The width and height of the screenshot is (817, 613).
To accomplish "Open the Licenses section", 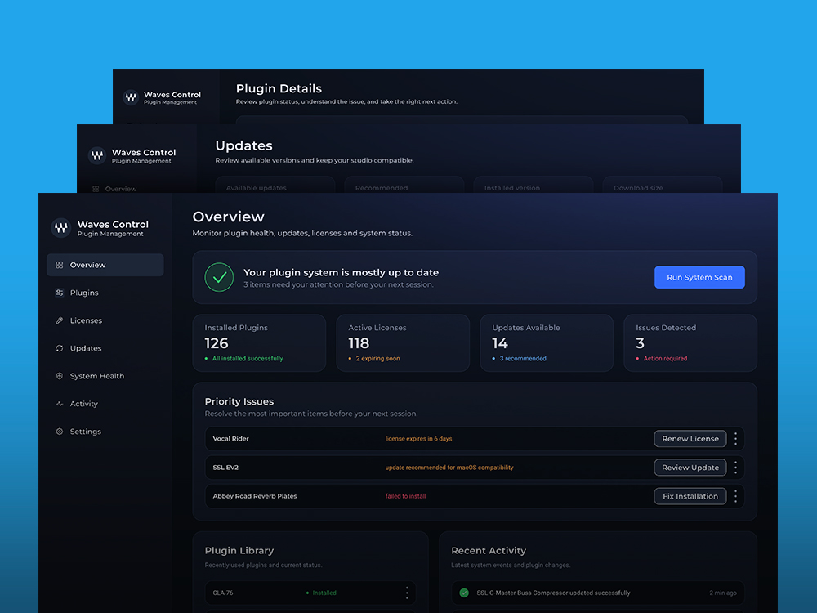I will click(x=105, y=320).
